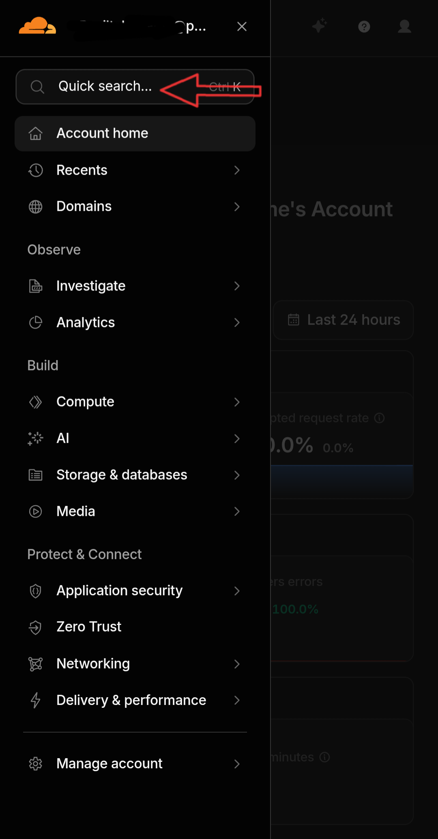Open the help question mark icon

tap(364, 27)
